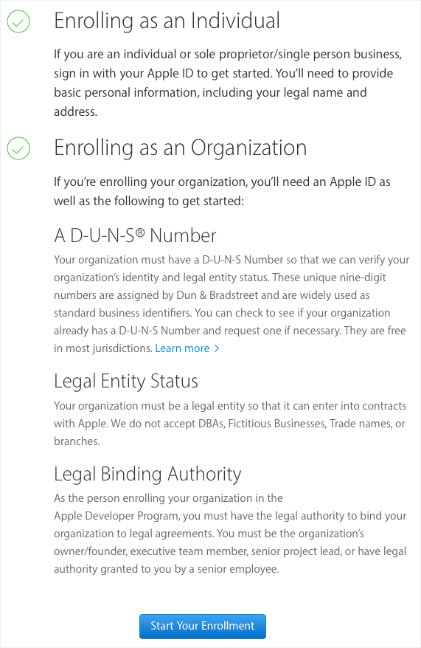Open the Learn more link about D-U-N-S
The width and height of the screenshot is (421, 648).
click(182, 348)
